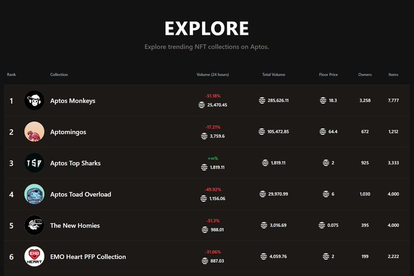Image resolution: width=414 pixels, height=276 pixels.
Task: Click the Aptos Toad Overload avatar
Action: coord(34,194)
